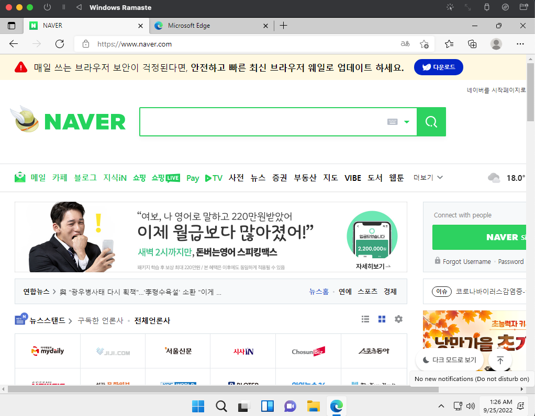Select the 구독한 언론사 tab
This screenshot has width=535, height=416.
pos(101,320)
